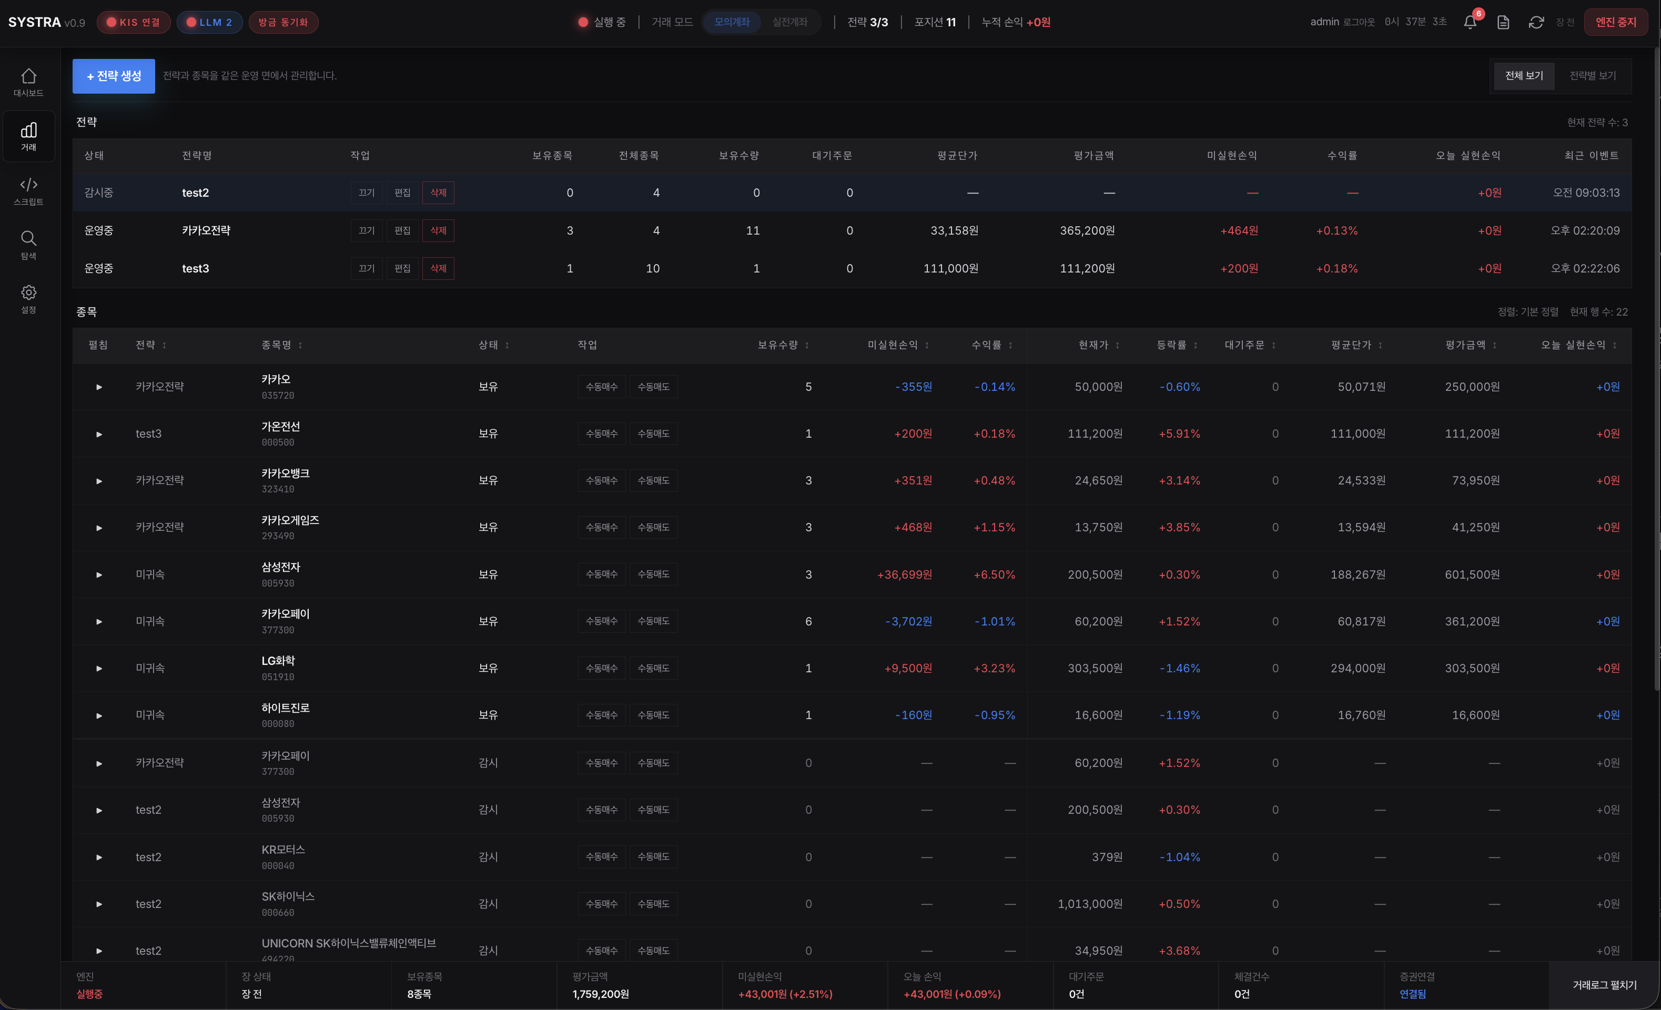The image size is (1661, 1010).
Task: Click the notification bell icon
Action: (x=1470, y=22)
